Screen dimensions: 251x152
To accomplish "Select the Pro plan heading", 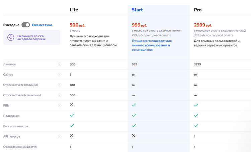I will click(198, 10).
